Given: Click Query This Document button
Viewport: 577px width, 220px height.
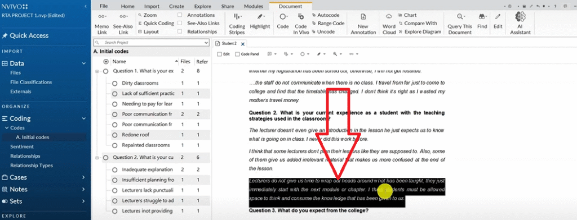Looking at the screenshot, I should 460,24.
